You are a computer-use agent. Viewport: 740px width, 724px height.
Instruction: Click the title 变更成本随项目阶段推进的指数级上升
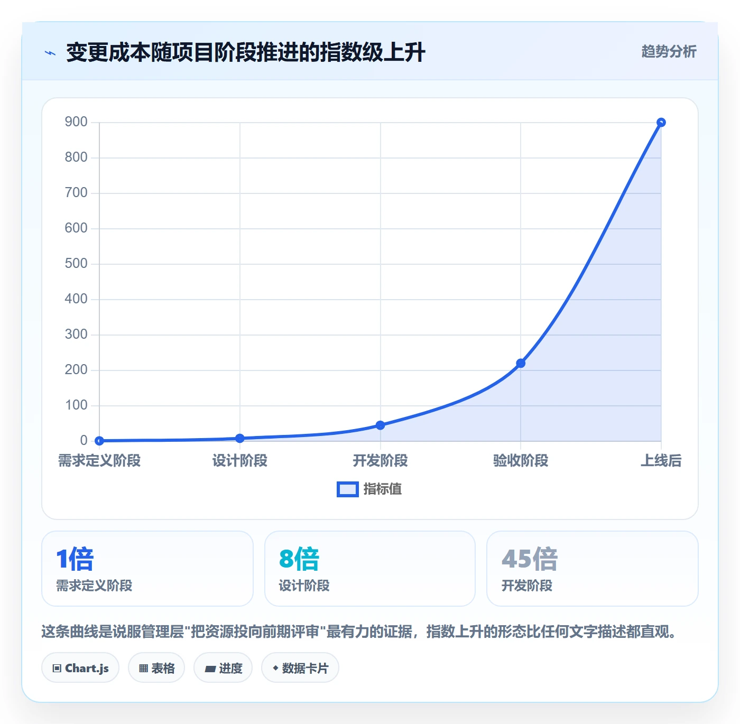point(246,53)
